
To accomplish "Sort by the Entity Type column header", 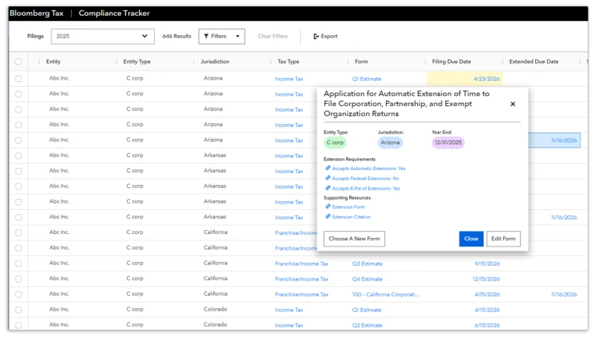I will point(137,62).
